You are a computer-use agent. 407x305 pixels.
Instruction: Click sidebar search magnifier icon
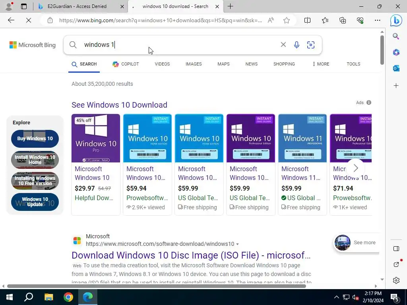click(x=396, y=36)
